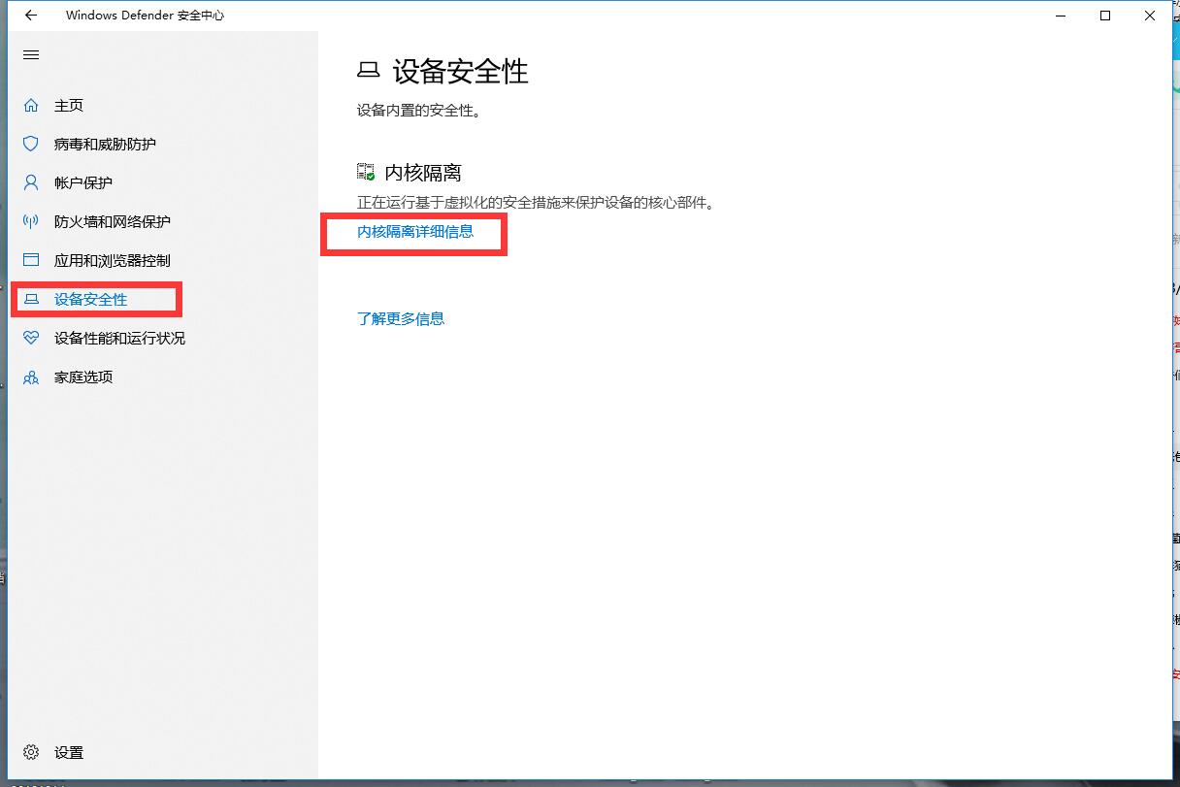This screenshot has width=1180, height=787.
Task: Minimize the Windows Defender window
Action: point(1059,16)
